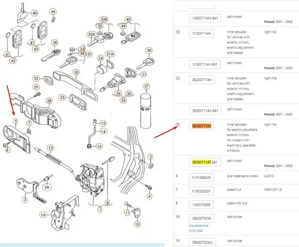
Task: Click 'oval head panel screw' description
Action: (x=242, y=176)
